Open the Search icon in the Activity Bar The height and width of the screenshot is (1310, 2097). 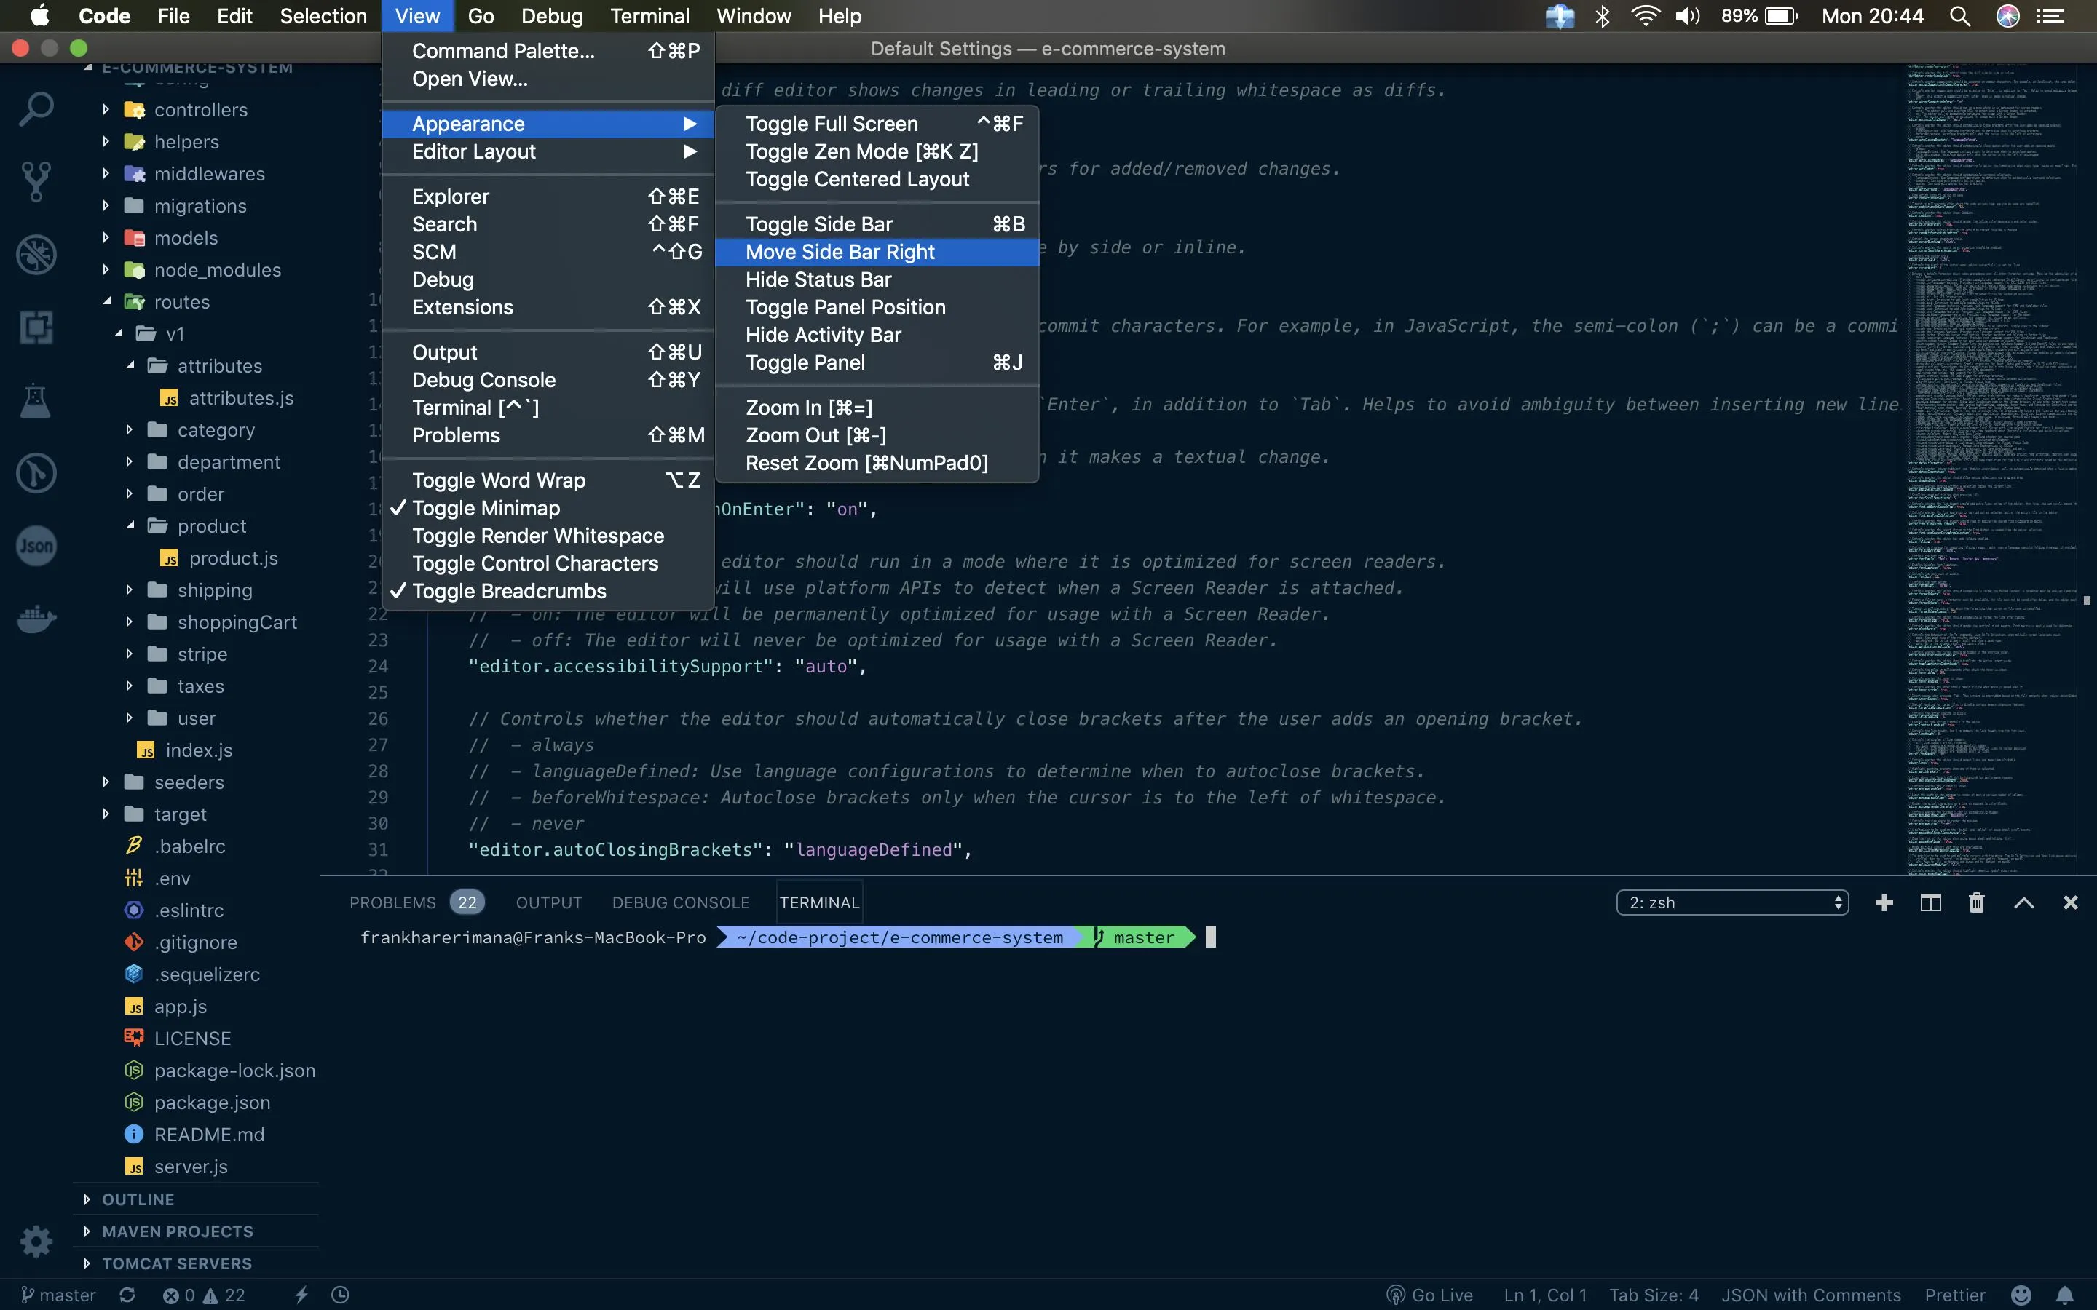[x=36, y=108]
